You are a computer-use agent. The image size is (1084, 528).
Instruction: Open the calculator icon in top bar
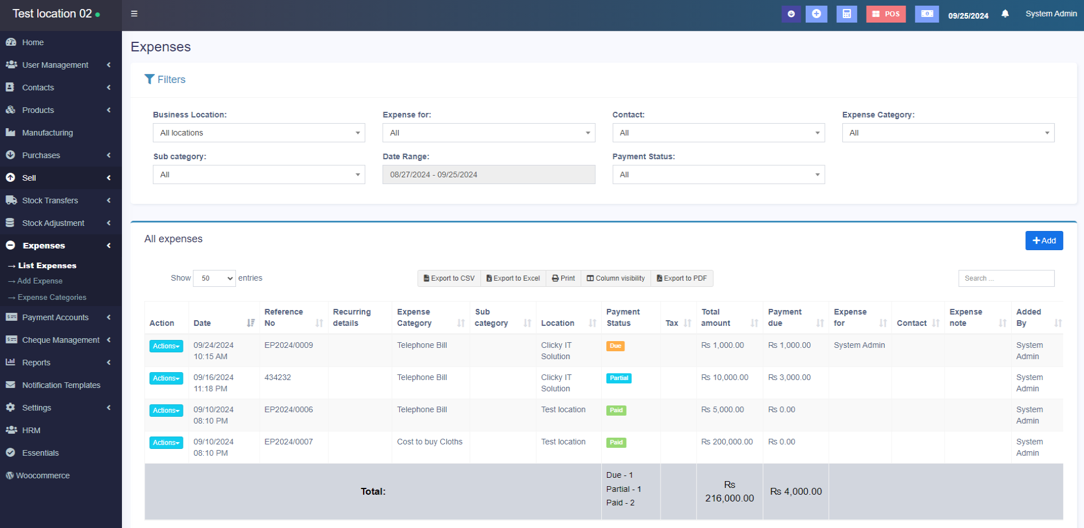point(846,14)
